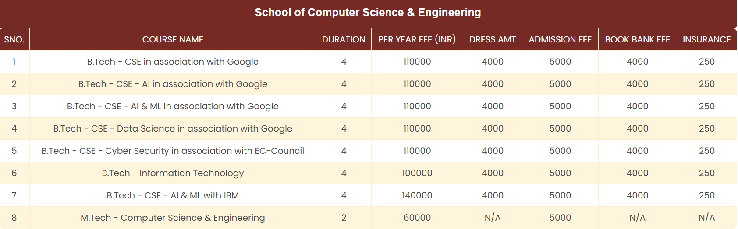Select the B.Tech AI & ML with Google course

point(173,106)
